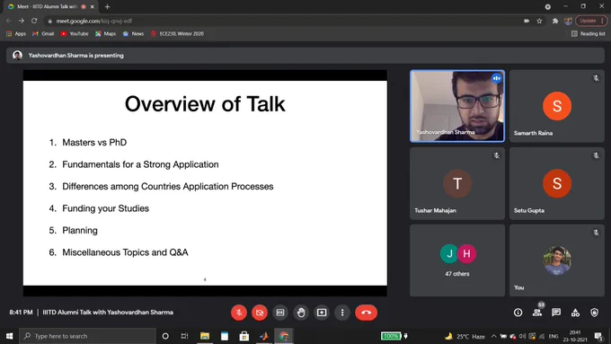Open meeting details info icon

[x=518, y=313]
